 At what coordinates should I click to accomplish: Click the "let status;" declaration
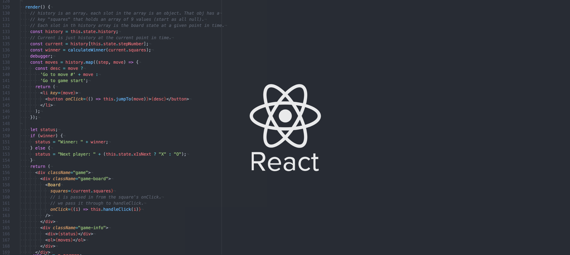pos(44,130)
